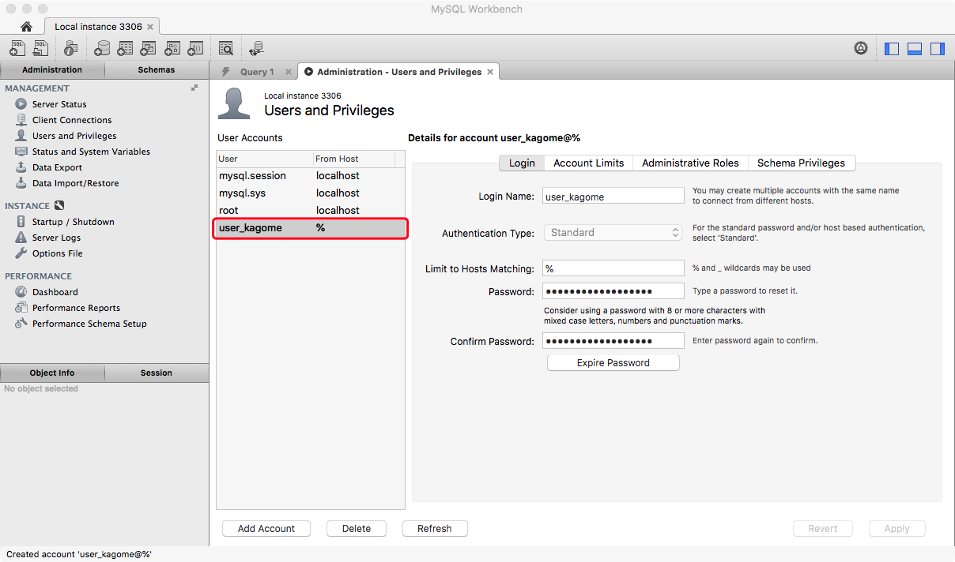This screenshot has width=955, height=562.
Task: Switch to the Account Limits tab
Action: tap(589, 163)
